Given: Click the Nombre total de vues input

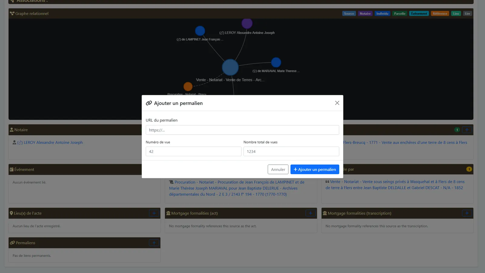Looking at the screenshot, I should pyautogui.click(x=291, y=152).
